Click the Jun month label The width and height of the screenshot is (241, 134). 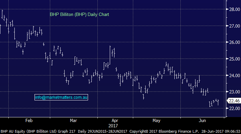pyautogui.click(x=202, y=121)
